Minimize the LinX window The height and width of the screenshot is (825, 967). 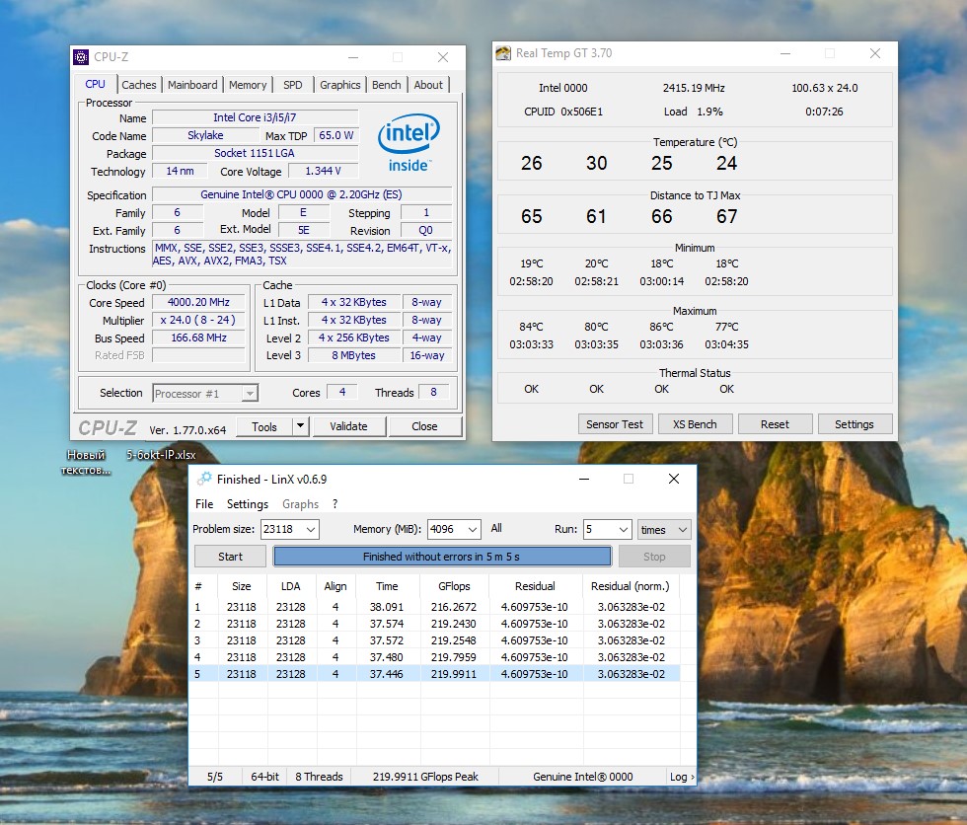pyautogui.click(x=584, y=479)
